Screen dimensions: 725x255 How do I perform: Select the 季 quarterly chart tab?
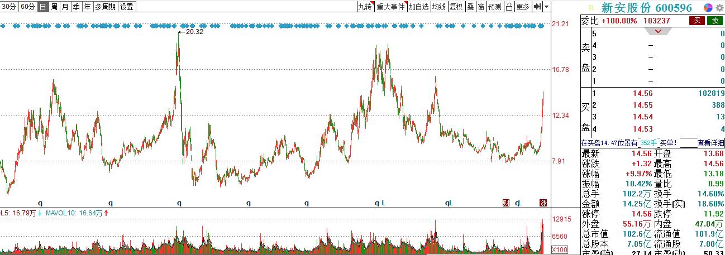(x=76, y=7)
